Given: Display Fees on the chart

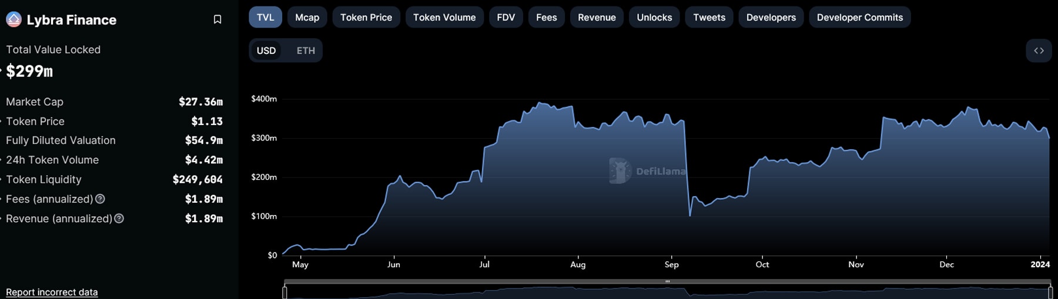Looking at the screenshot, I should click(546, 18).
